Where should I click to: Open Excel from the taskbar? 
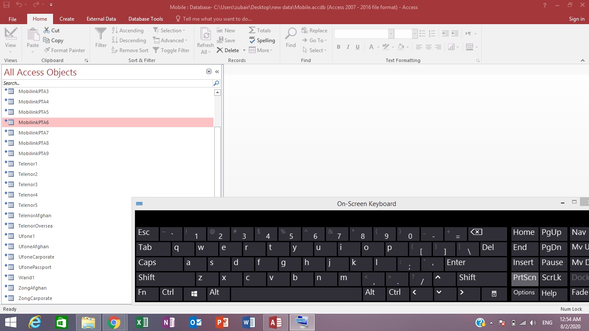click(142, 322)
